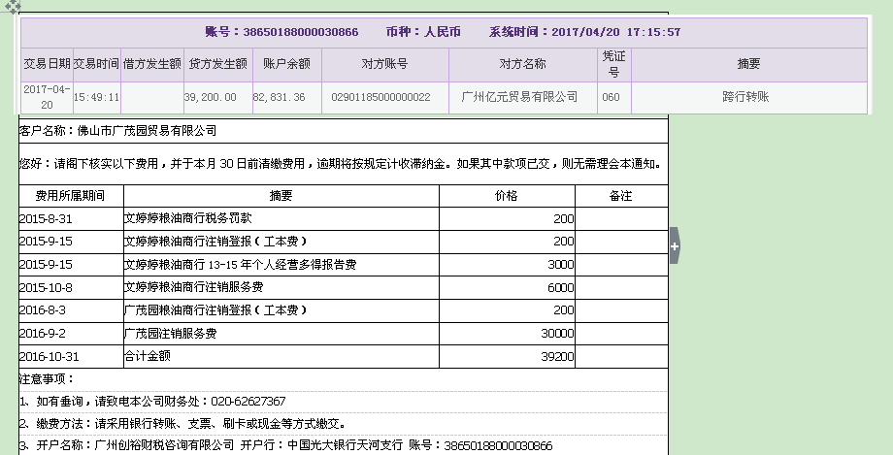The image size is (893, 455).
Task: Expand the side panel with plus tab
Action: point(675,245)
